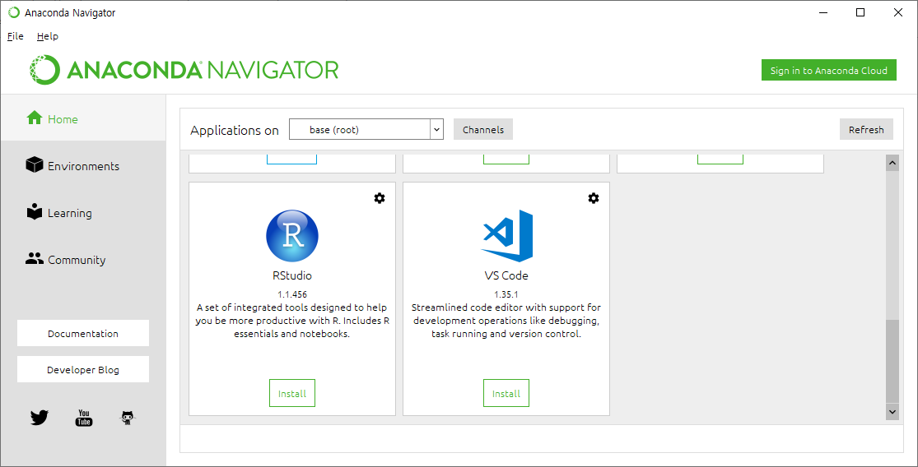Install RStudio
918x467 pixels.
(x=292, y=393)
